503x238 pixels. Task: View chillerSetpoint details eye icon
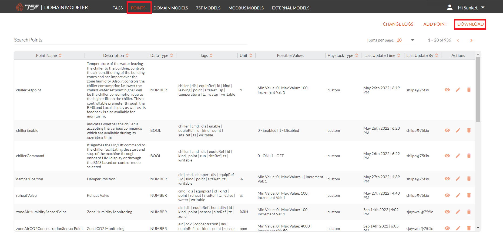(447, 90)
